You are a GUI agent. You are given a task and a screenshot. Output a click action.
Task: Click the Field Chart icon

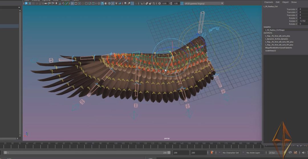[x=86, y=3]
